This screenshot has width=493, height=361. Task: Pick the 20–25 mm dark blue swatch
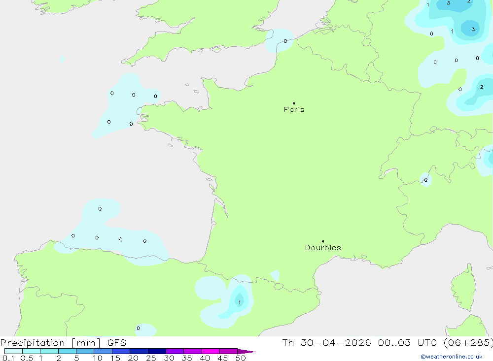[139, 351]
